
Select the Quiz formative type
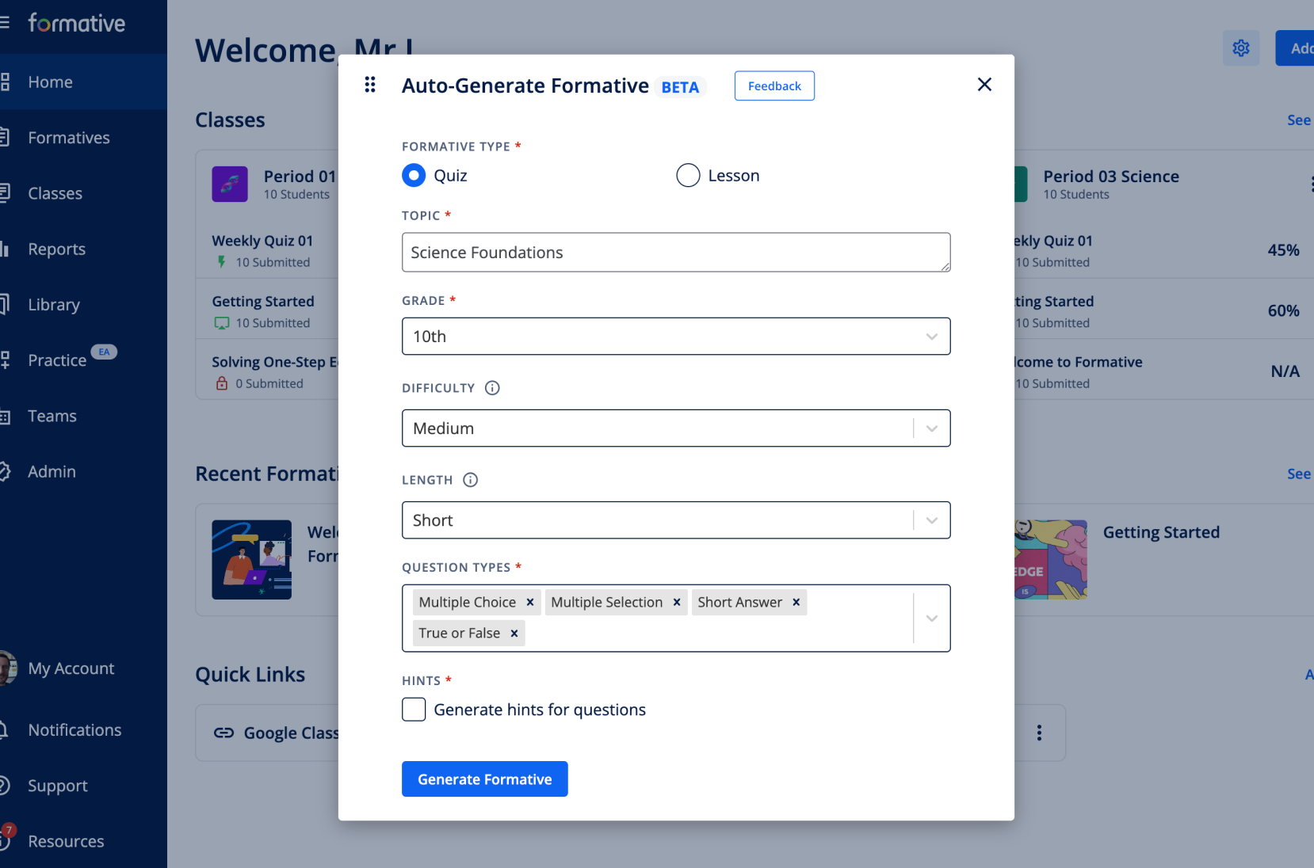(414, 175)
